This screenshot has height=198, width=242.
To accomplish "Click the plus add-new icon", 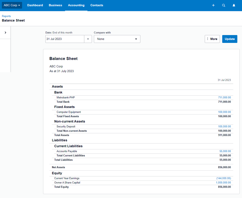I will (213, 5).
